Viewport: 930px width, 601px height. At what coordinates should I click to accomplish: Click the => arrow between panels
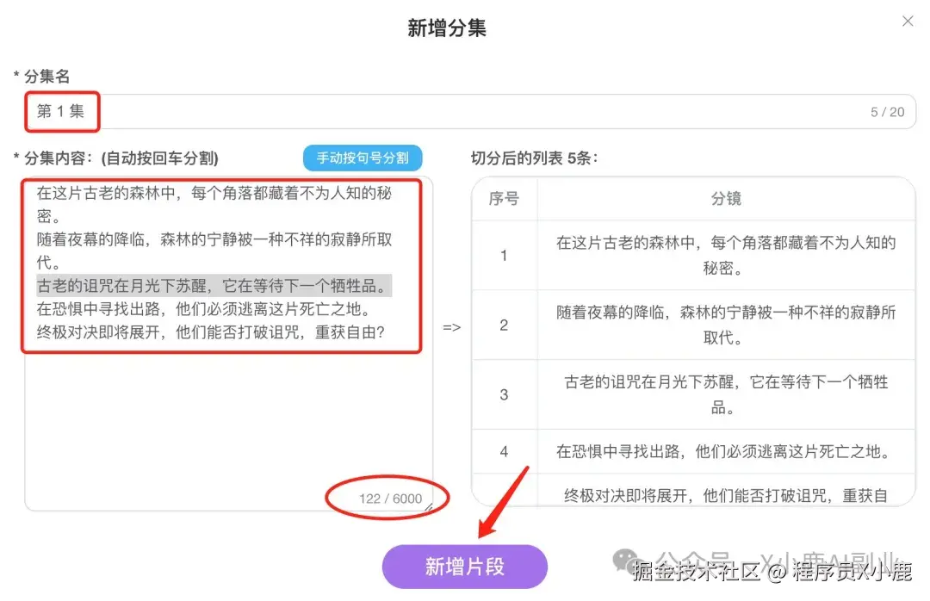coord(452,327)
